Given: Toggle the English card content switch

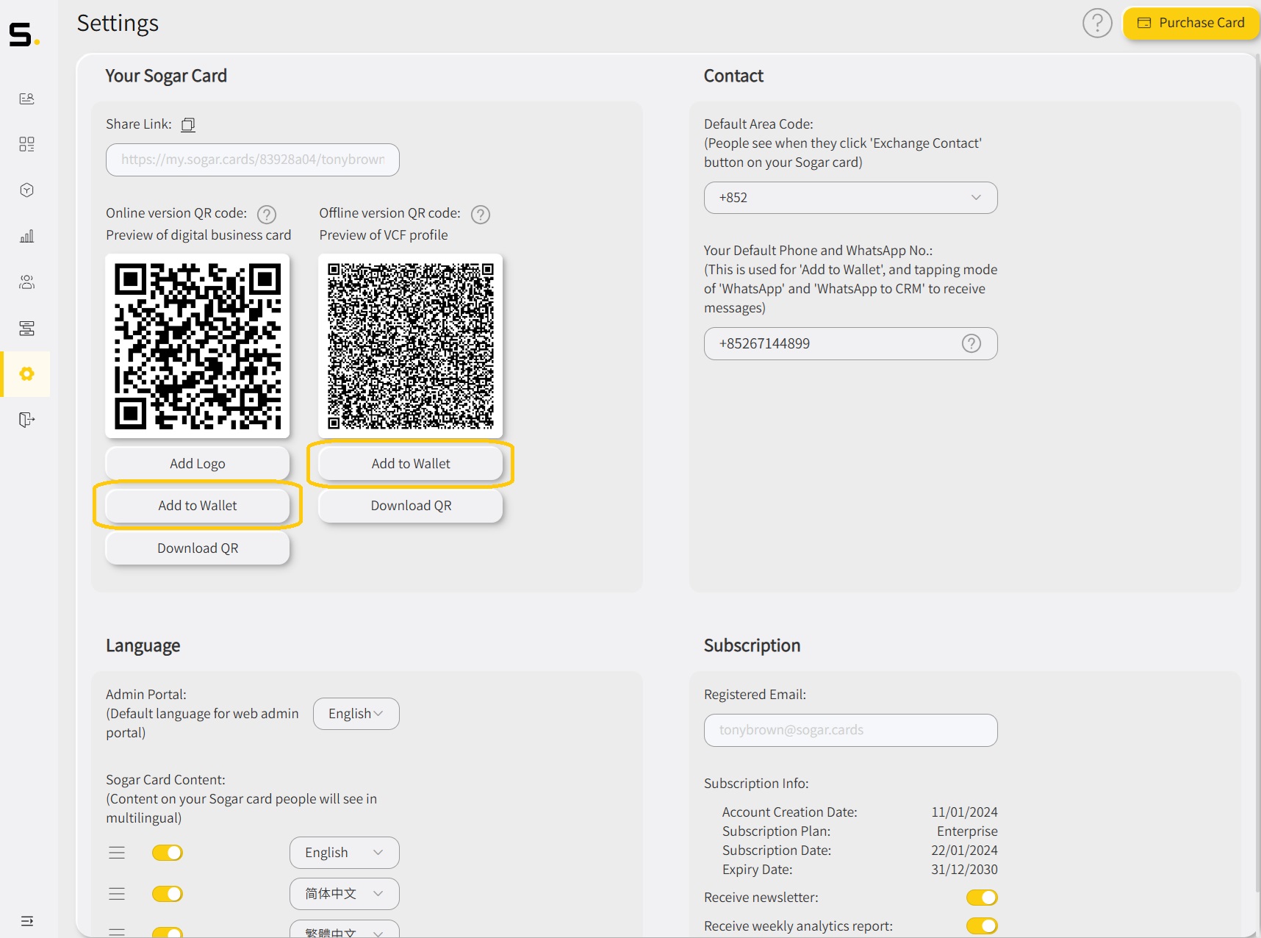Looking at the screenshot, I should point(168,853).
